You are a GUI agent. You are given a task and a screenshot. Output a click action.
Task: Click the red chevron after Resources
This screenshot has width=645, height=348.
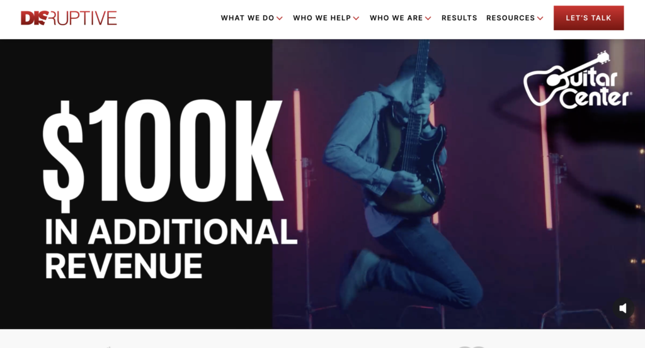[x=540, y=18]
